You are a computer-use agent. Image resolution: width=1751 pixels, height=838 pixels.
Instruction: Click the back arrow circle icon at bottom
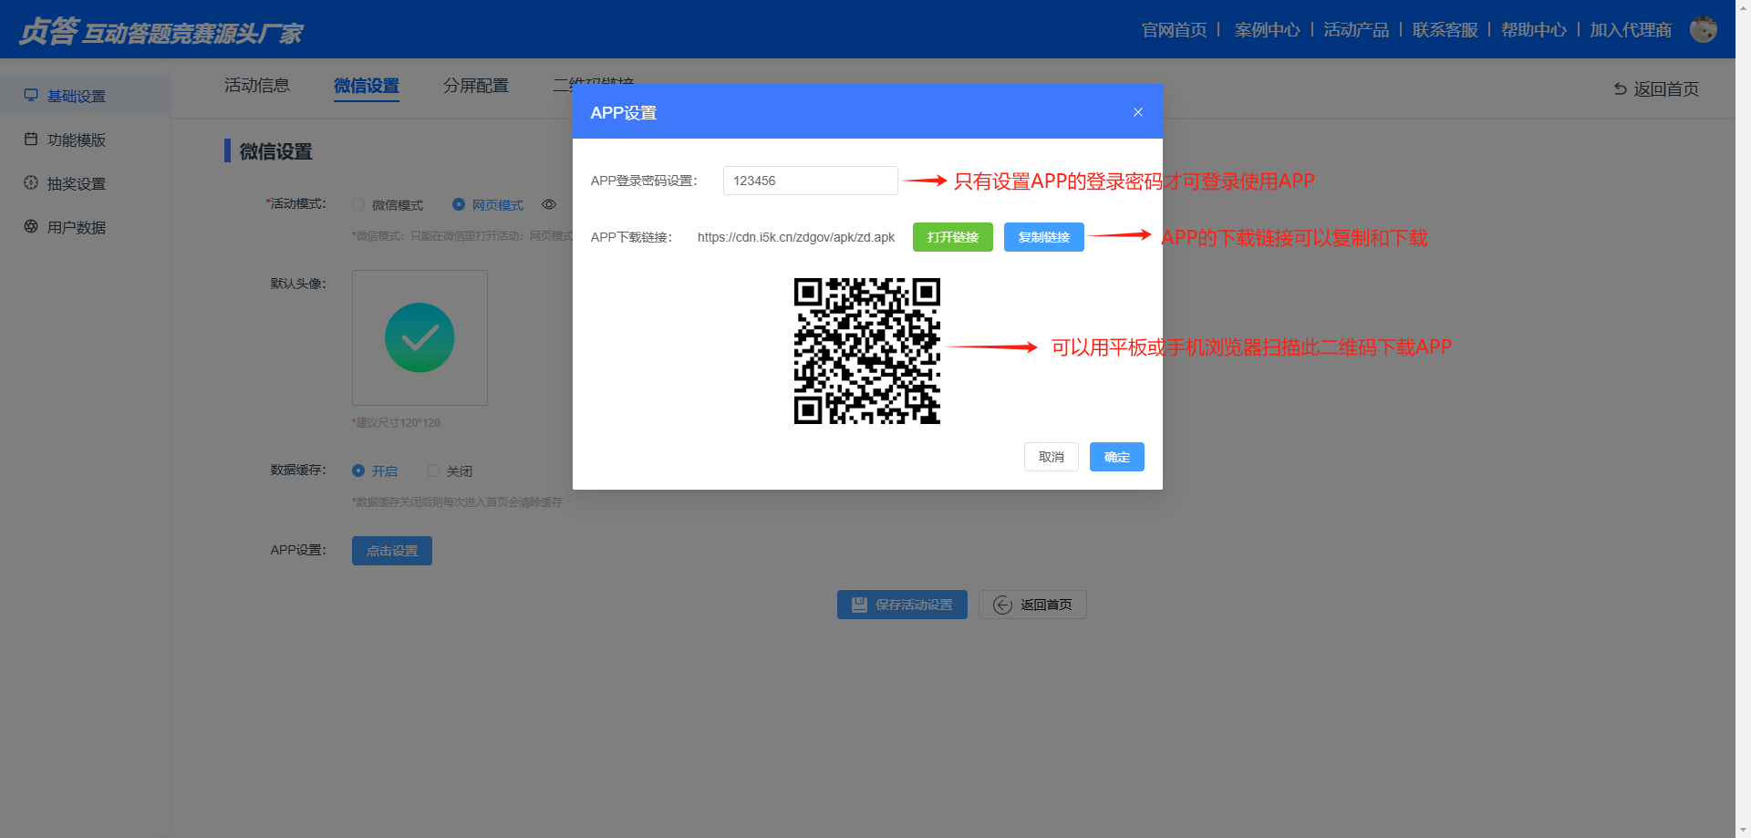[x=1002, y=605]
